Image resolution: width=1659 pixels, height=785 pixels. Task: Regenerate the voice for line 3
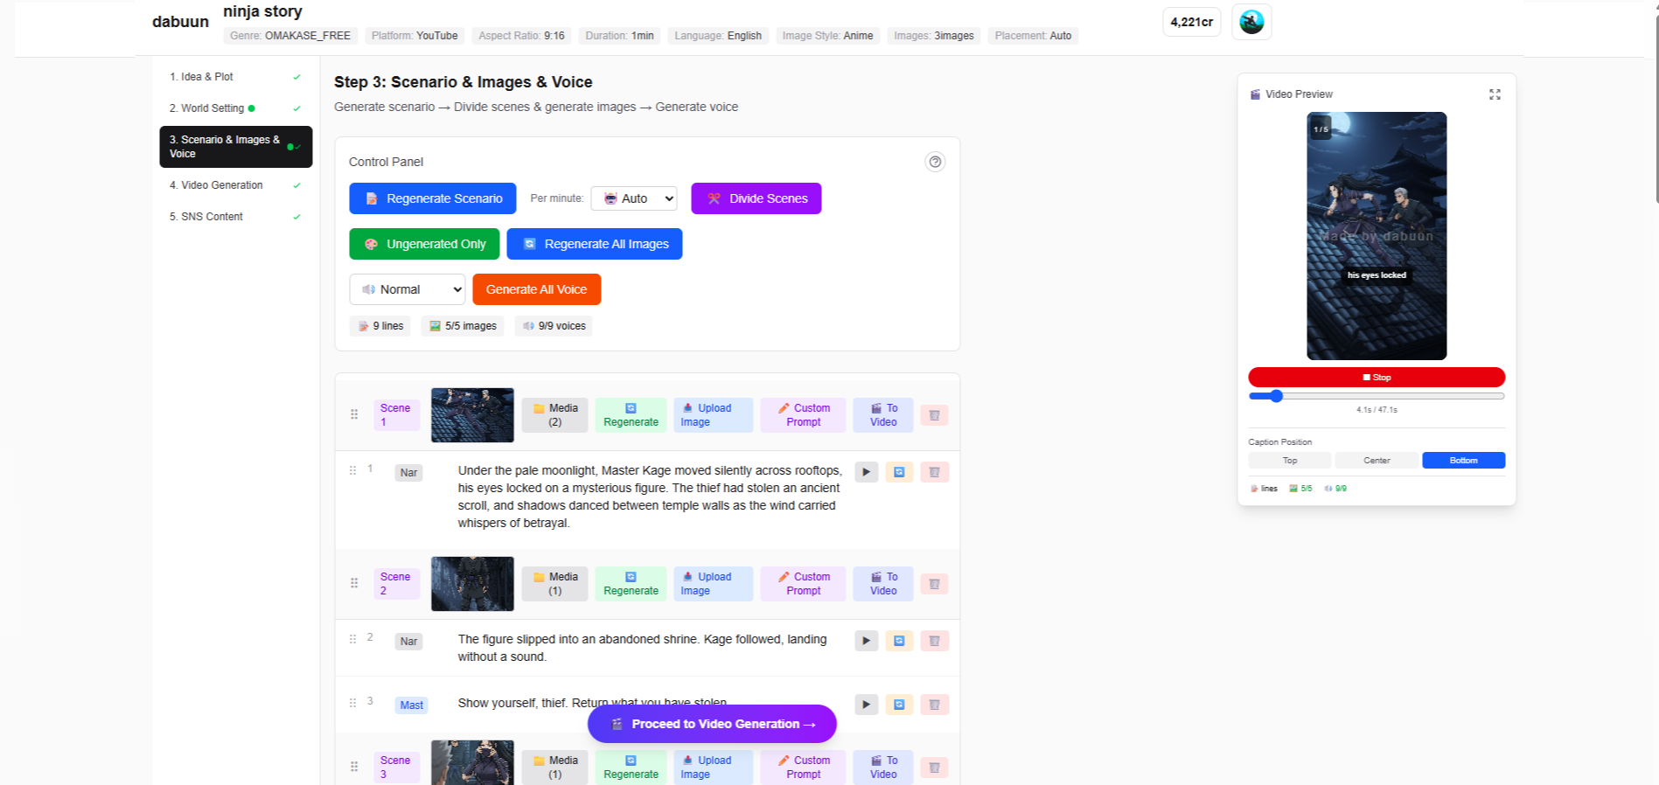pyautogui.click(x=899, y=705)
